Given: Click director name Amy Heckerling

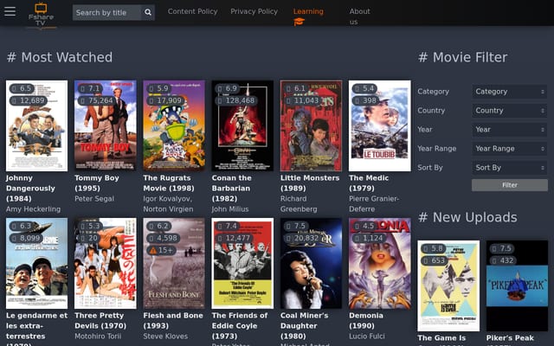Looking at the screenshot, I should (33, 209).
